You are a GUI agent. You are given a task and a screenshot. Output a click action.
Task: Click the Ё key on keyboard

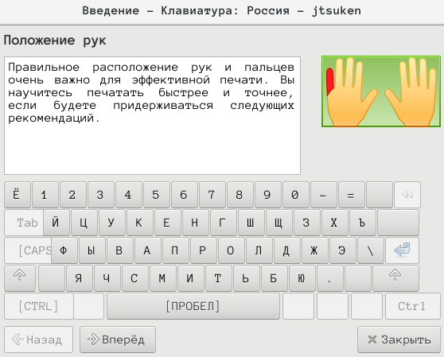point(18,195)
